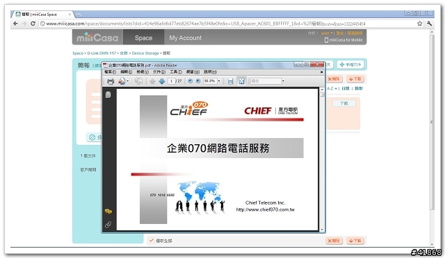Click the http://www.chief070.com.tw text in PDF
The image size is (445, 258).
coord(266,210)
